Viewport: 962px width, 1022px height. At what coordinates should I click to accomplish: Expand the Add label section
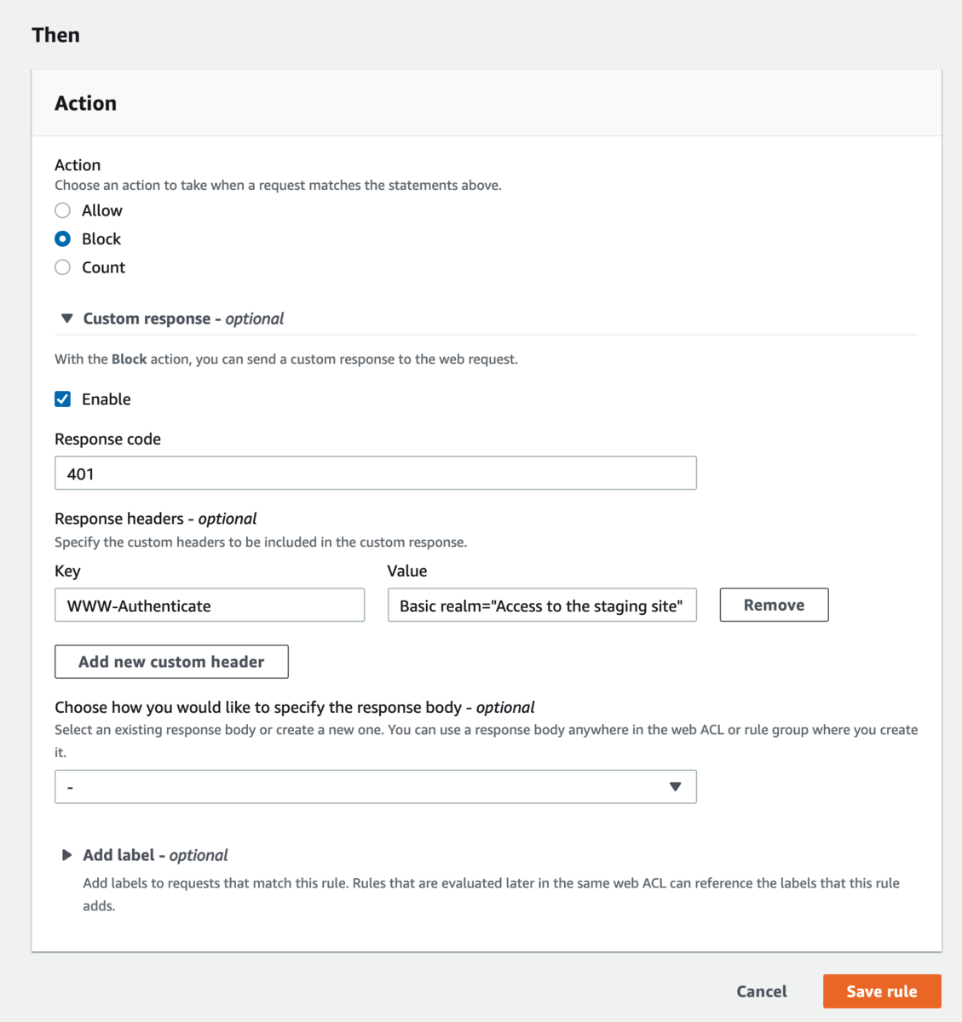(x=66, y=855)
